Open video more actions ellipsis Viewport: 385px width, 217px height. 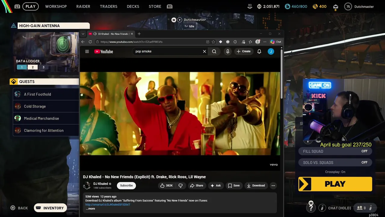pyautogui.click(x=273, y=186)
